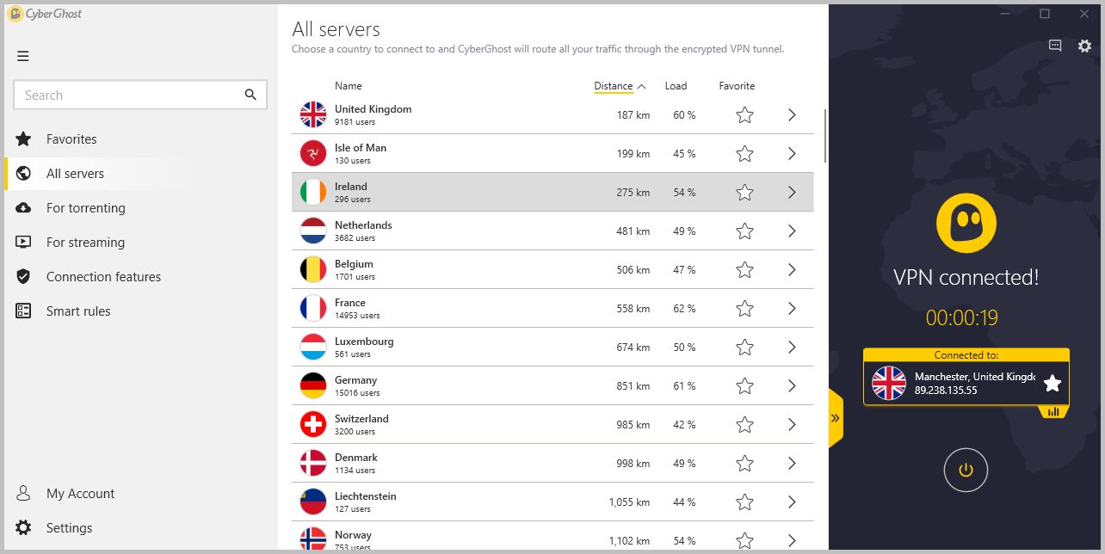This screenshot has width=1105, height=554.
Task: Collapse the server list with double-arrow tab
Action: click(836, 418)
